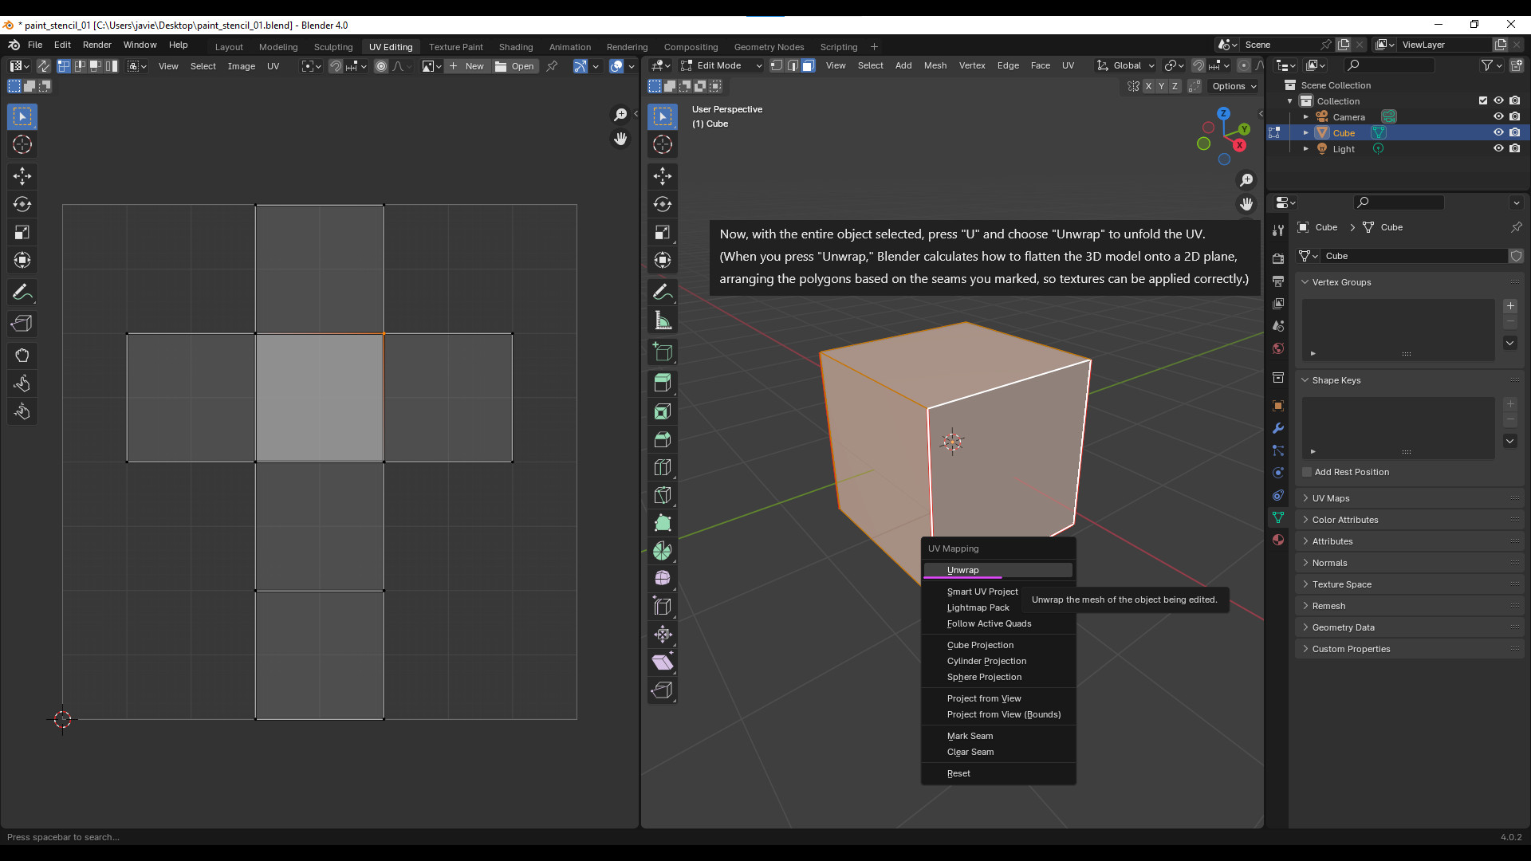
Task: Disable Light render camera icon in outliner
Action: click(1514, 148)
